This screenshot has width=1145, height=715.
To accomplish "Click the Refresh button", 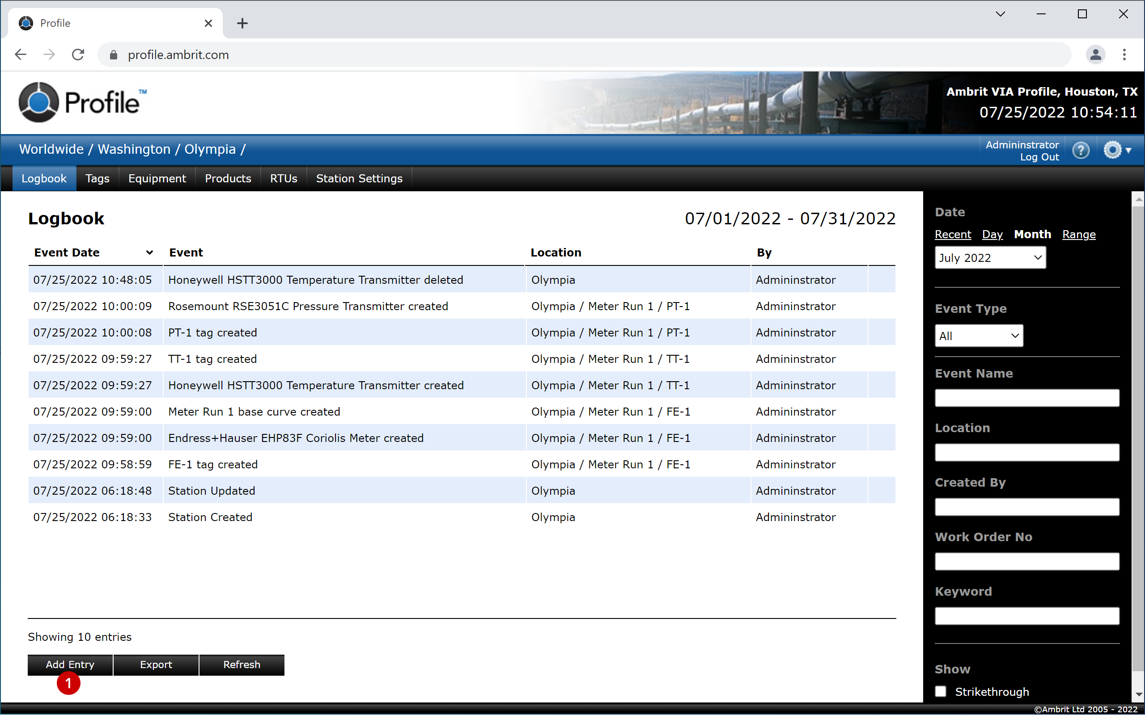I will pyautogui.click(x=242, y=665).
